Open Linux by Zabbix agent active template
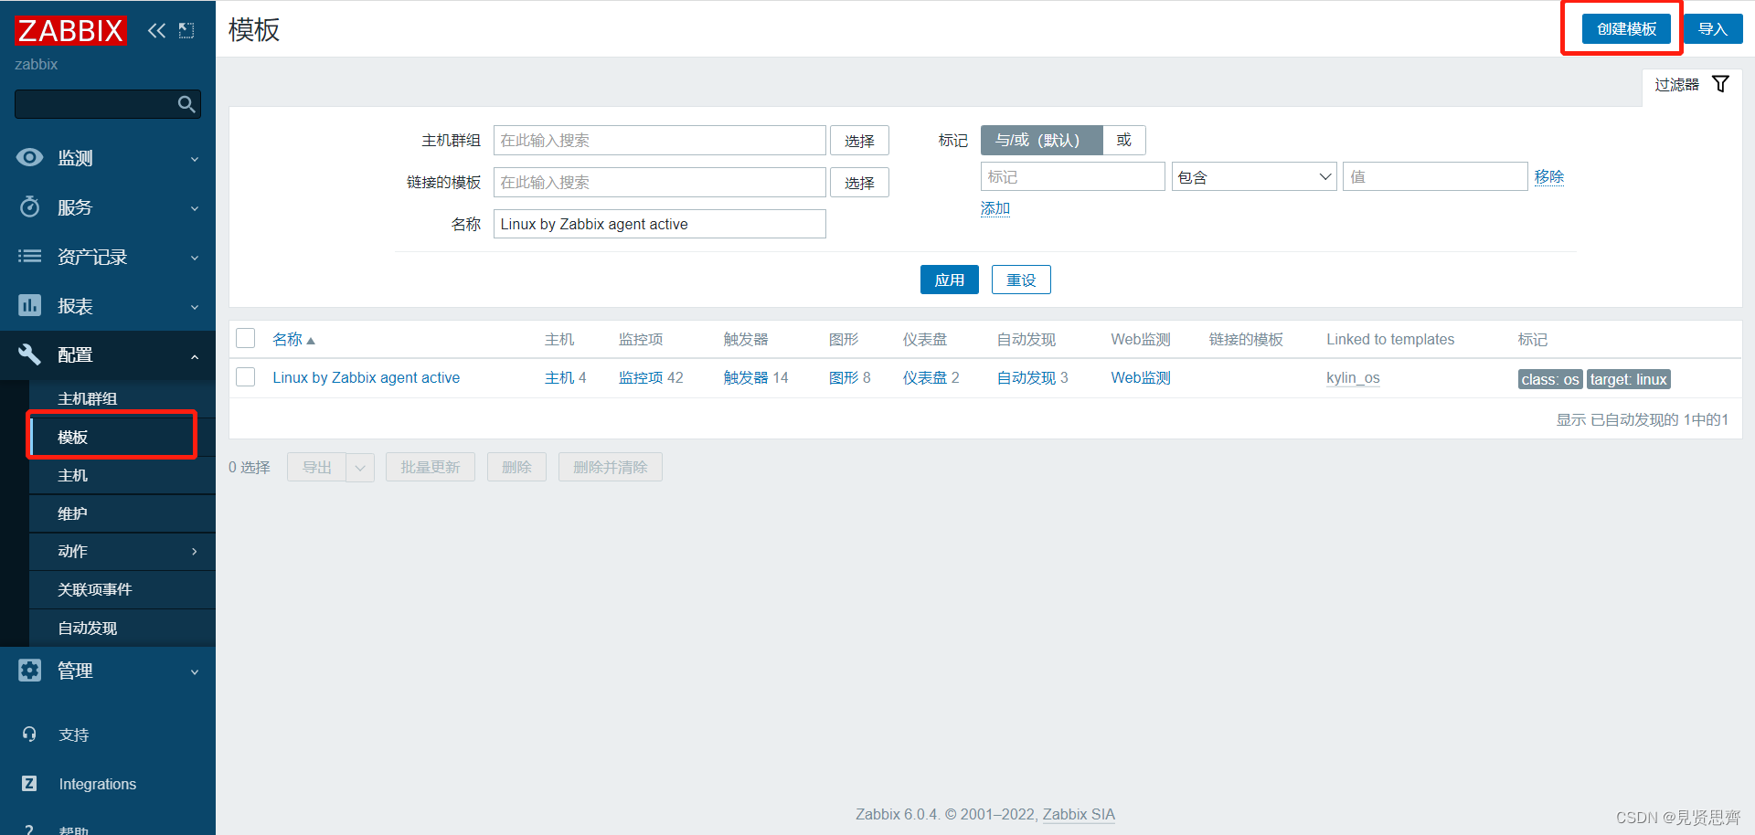The image size is (1755, 835). (366, 377)
